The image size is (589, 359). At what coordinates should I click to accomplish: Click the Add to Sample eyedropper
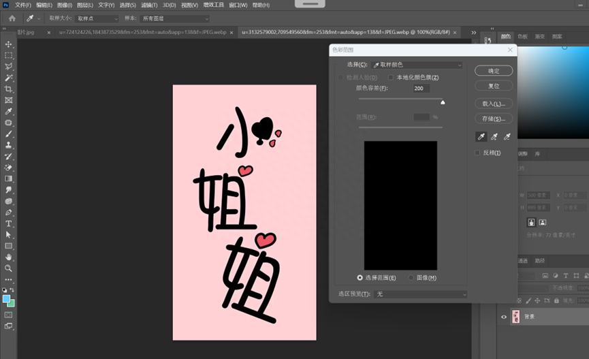coord(494,137)
